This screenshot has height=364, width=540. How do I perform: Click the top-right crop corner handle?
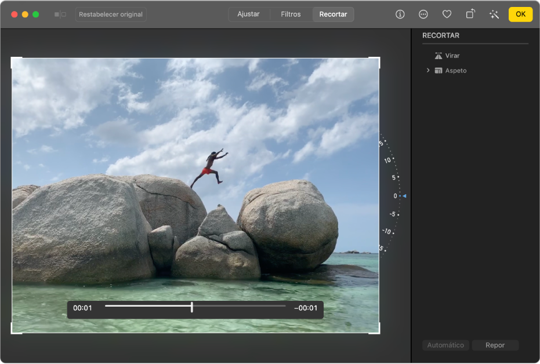click(x=378, y=59)
